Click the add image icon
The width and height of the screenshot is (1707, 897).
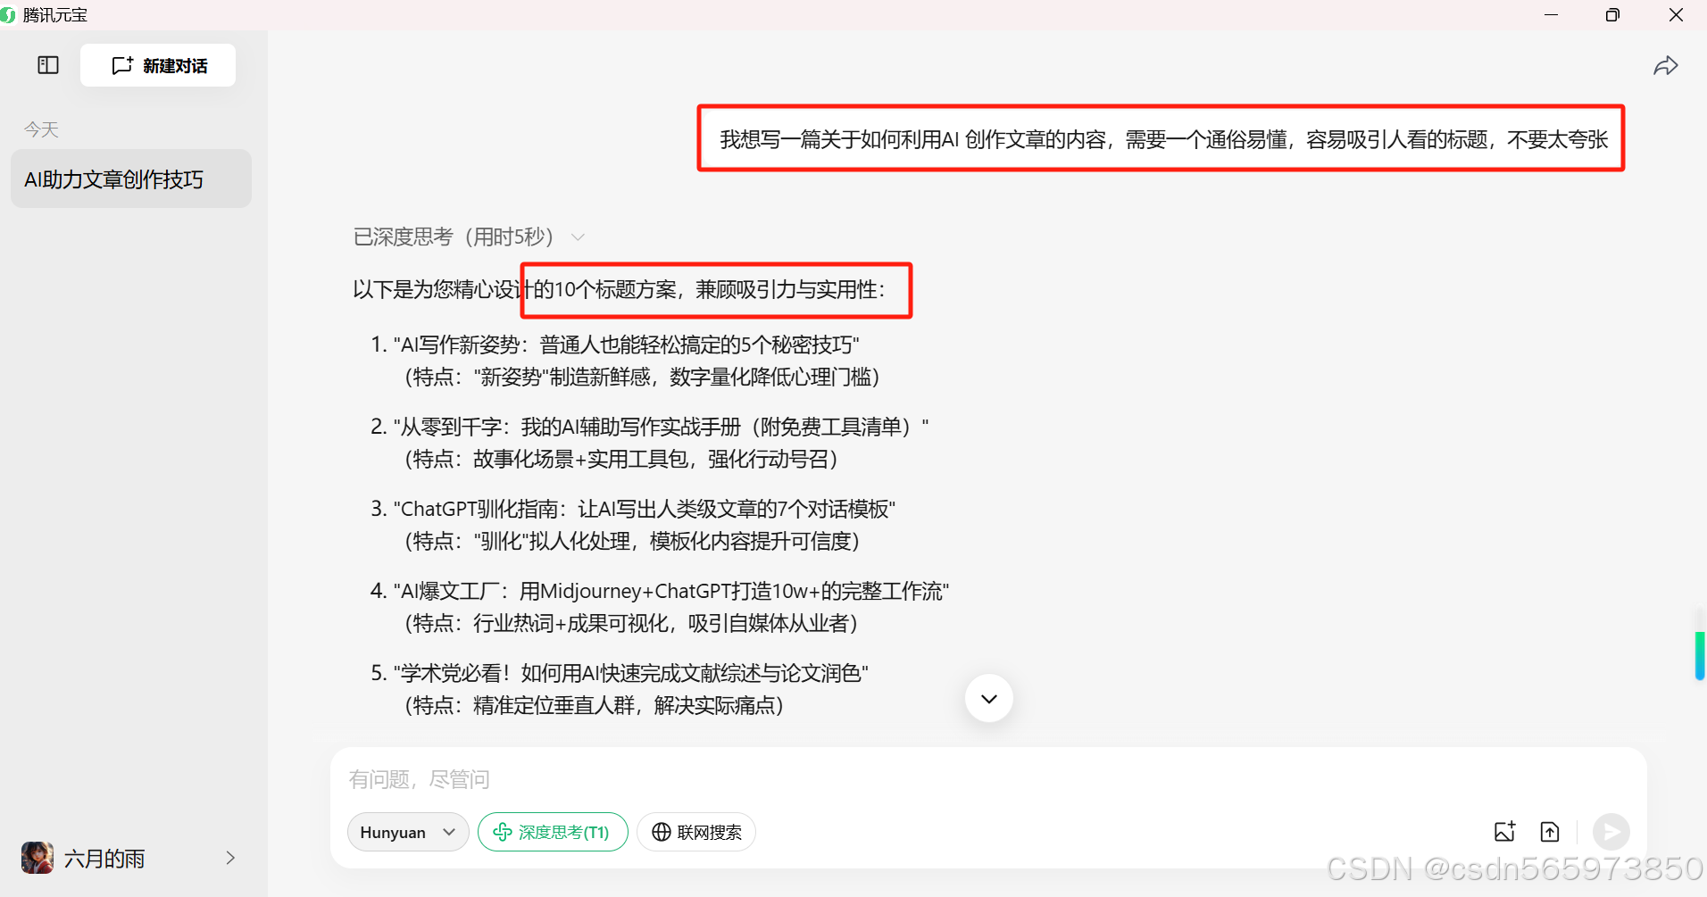(x=1504, y=832)
